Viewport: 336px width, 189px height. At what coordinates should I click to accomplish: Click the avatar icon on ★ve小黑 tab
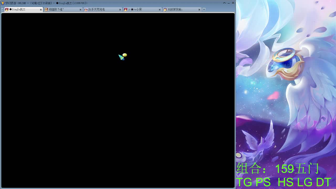point(125,9)
